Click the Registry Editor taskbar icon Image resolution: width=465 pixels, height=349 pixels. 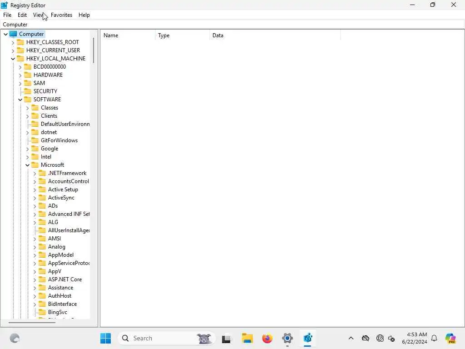coord(307,338)
